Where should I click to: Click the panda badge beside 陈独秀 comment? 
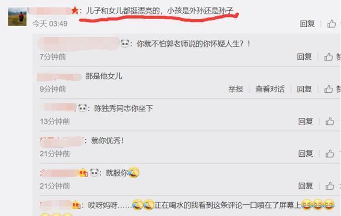point(83,108)
